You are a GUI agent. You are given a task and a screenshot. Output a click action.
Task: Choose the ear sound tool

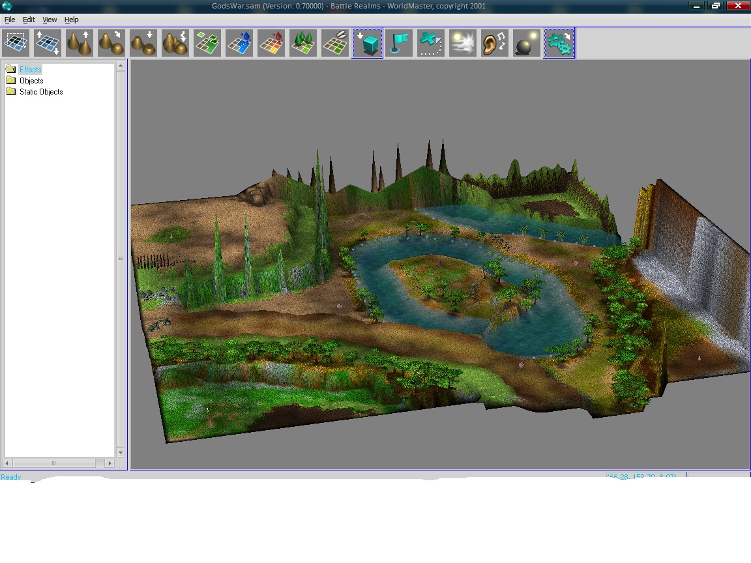click(x=495, y=43)
